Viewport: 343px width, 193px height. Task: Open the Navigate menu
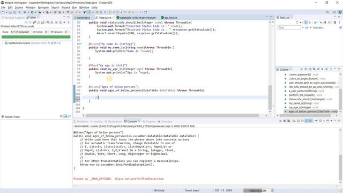tap(43, 8)
